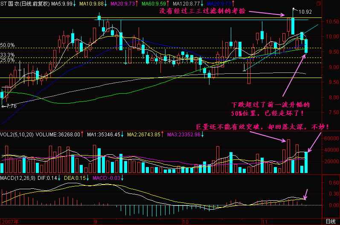Select the 25.0% retracement level label
The width and height of the screenshot is (340, 225).
pos(7,61)
